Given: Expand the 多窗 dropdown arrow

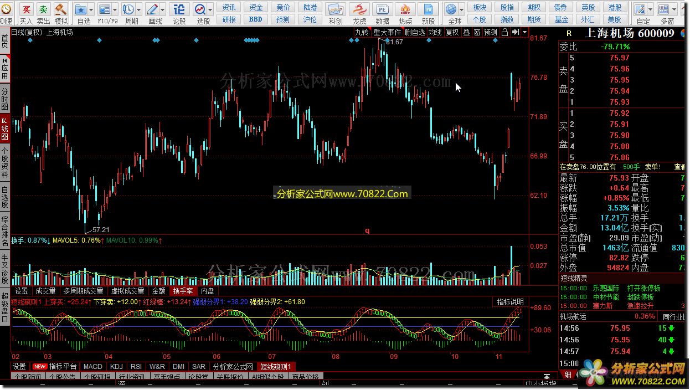Looking at the screenshot, I should pos(674,10).
